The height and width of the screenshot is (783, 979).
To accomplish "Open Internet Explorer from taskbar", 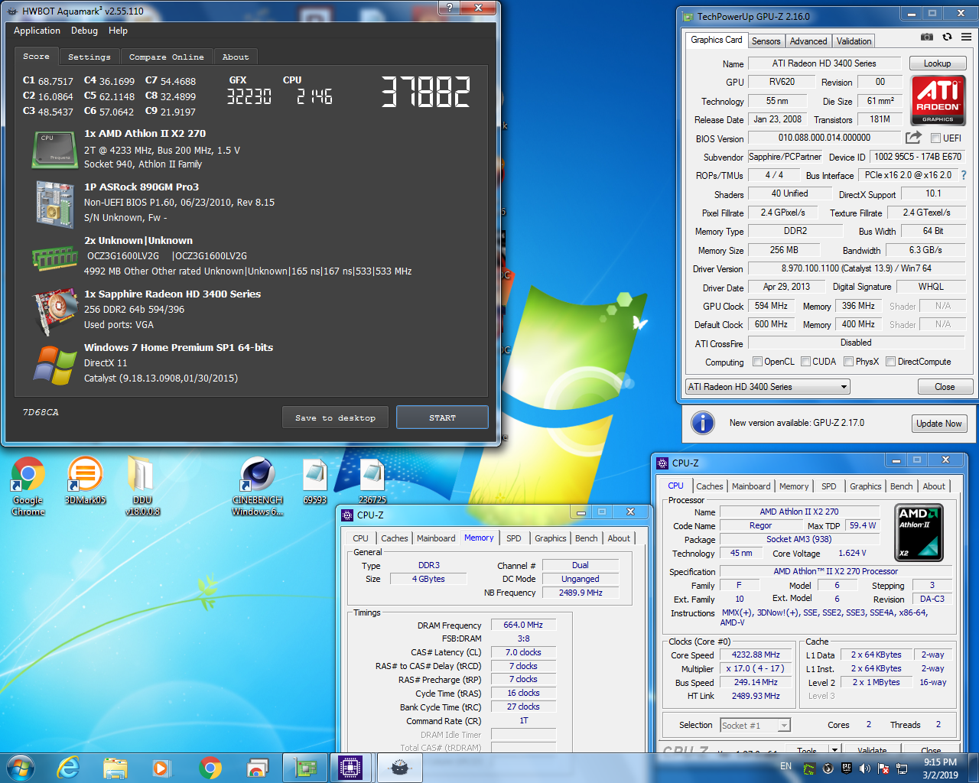I will tap(69, 768).
